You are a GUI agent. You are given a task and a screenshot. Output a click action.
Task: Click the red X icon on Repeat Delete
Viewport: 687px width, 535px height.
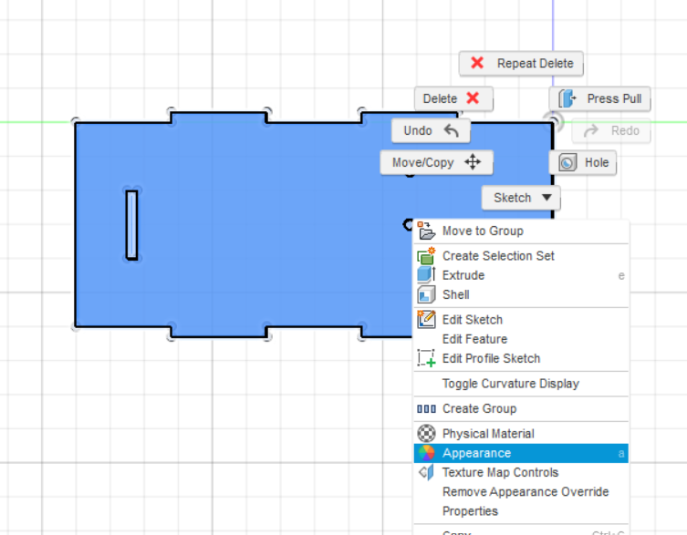click(477, 63)
